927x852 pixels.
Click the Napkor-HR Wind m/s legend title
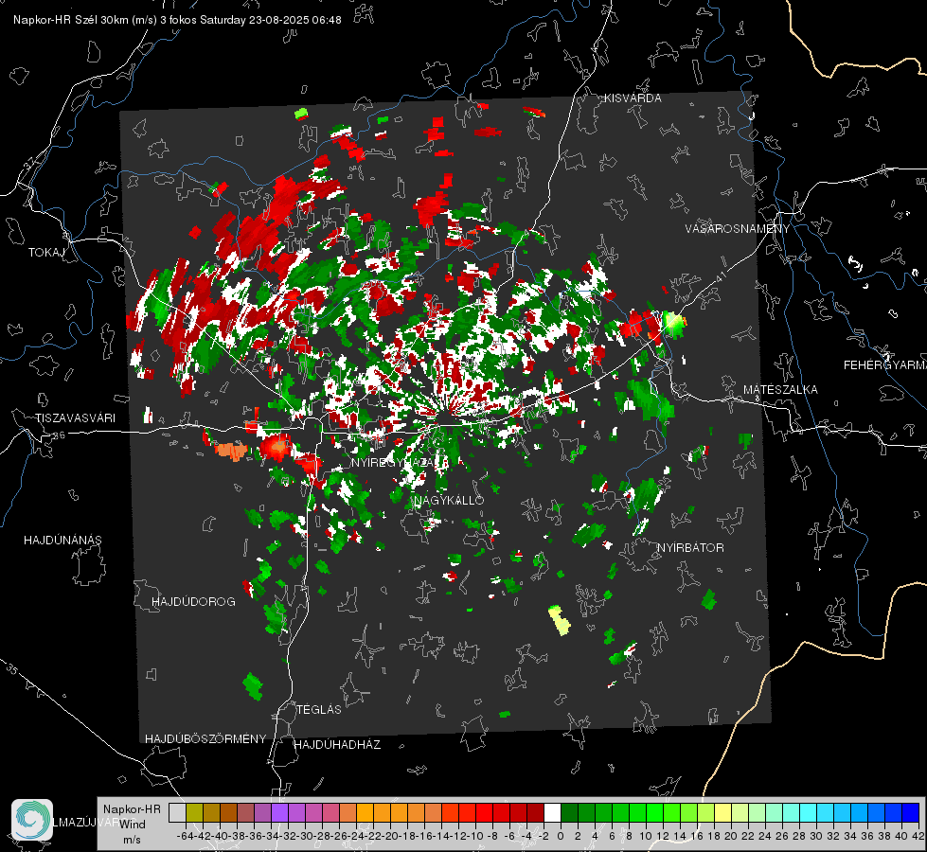[132, 825]
